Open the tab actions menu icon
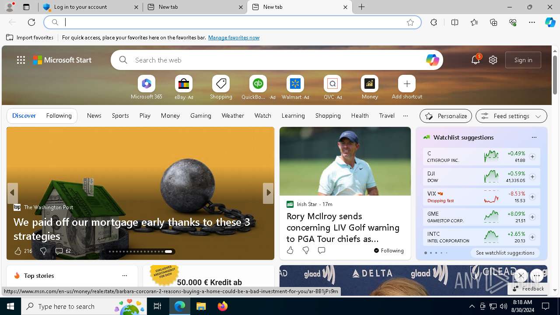This screenshot has width=560, height=315. point(26,7)
